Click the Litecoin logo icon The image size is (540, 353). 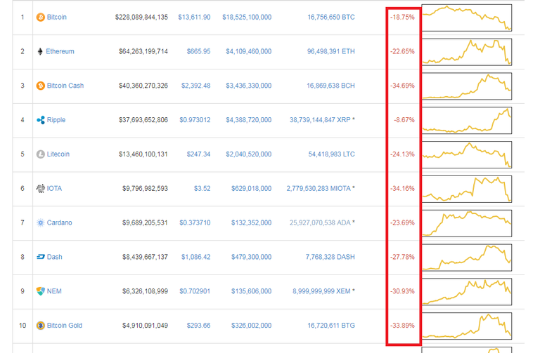[41, 154]
